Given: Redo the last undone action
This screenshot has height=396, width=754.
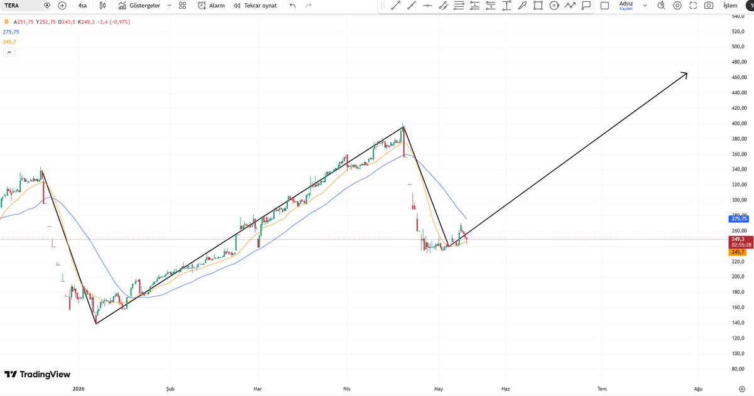Looking at the screenshot, I should 308,5.
